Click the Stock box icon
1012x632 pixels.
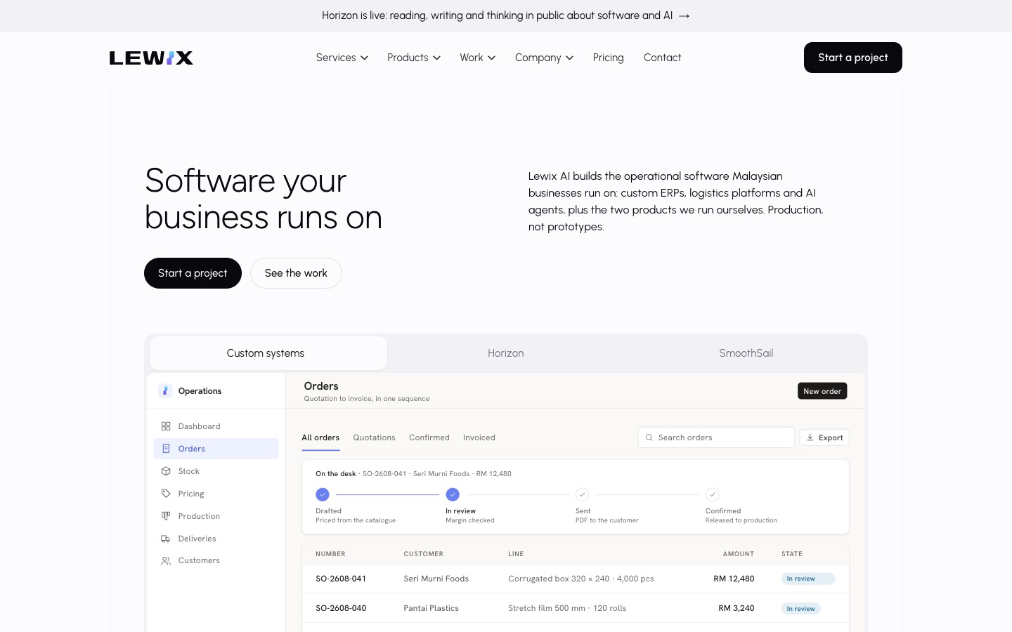tap(166, 471)
